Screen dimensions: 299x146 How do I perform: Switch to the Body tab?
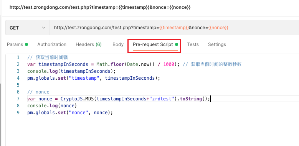[118, 44]
